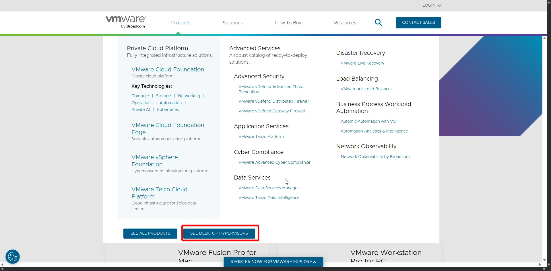Open VMware Data Services Manager link

[269, 188]
